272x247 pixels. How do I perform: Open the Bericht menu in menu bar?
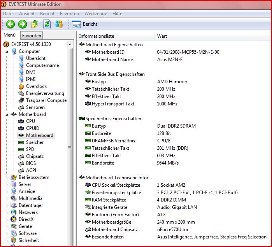pos(47,14)
